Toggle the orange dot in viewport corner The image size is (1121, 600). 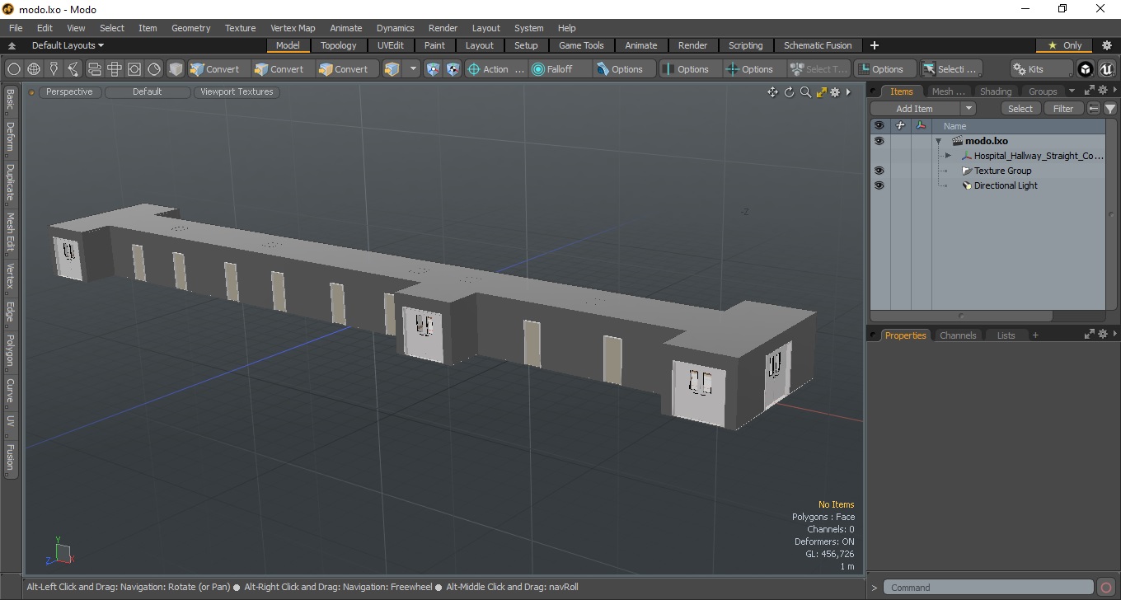coord(32,92)
